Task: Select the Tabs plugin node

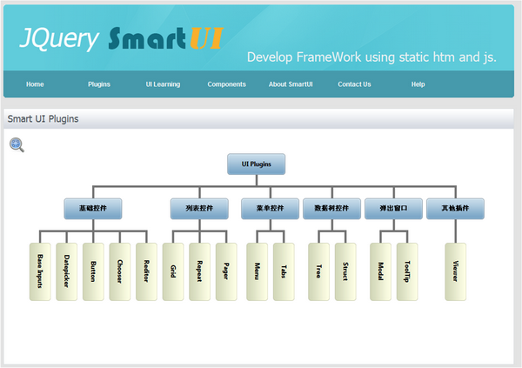Action: pyautogui.click(x=284, y=271)
